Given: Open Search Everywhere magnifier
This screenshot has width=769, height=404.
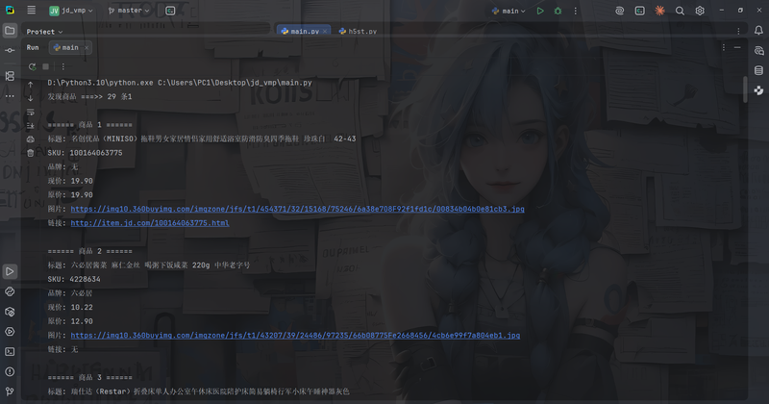Looking at the screenshot, I should pyautogui.click(x=680, y=11).
